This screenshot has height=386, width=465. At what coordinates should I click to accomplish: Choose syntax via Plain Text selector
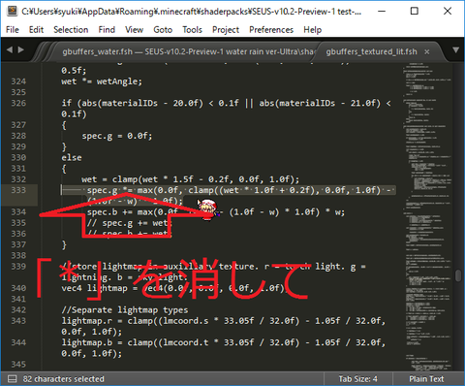click(426, 378)
